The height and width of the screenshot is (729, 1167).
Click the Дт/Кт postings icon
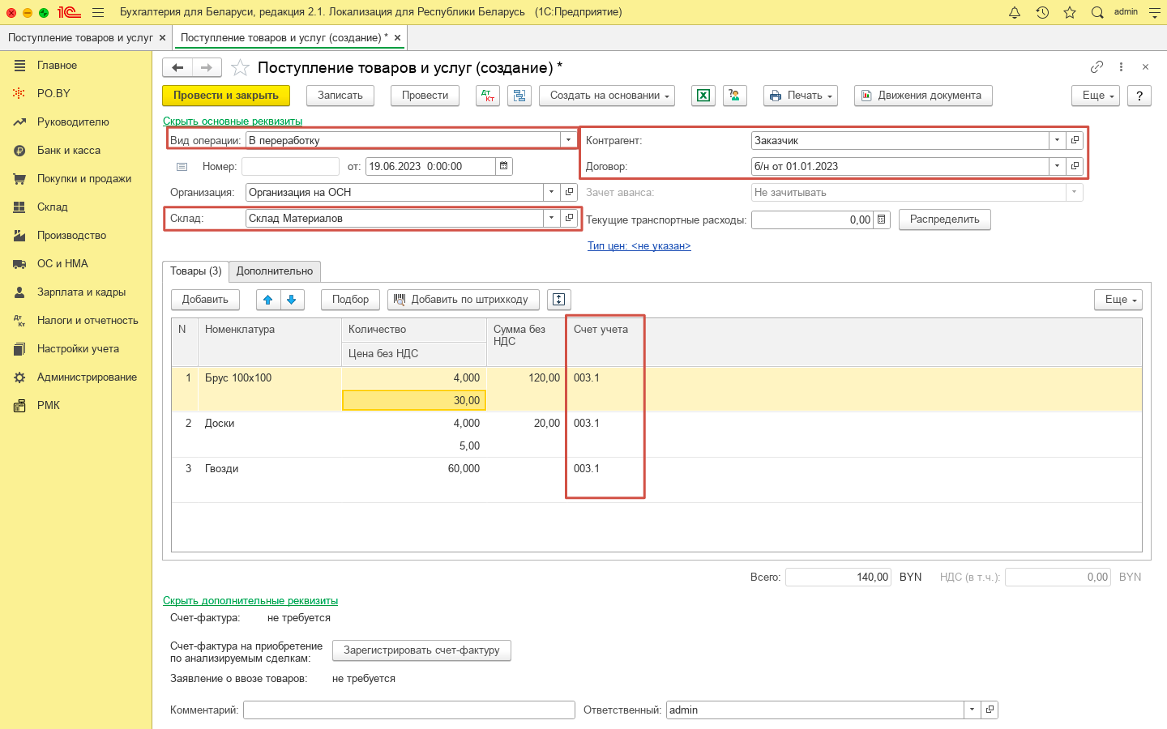coord(487,96)
